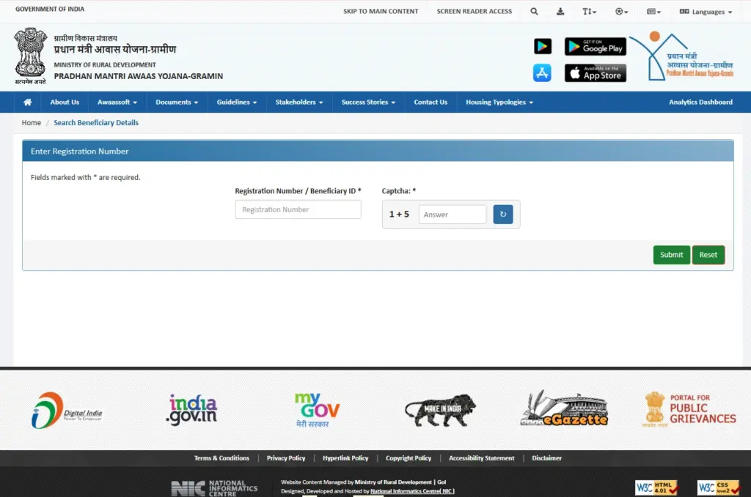Refresh the captcha with the reload button

(503, 214)
